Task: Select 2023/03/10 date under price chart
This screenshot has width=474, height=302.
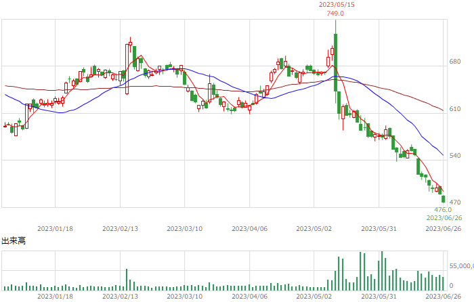Action: tap(185, 229)
